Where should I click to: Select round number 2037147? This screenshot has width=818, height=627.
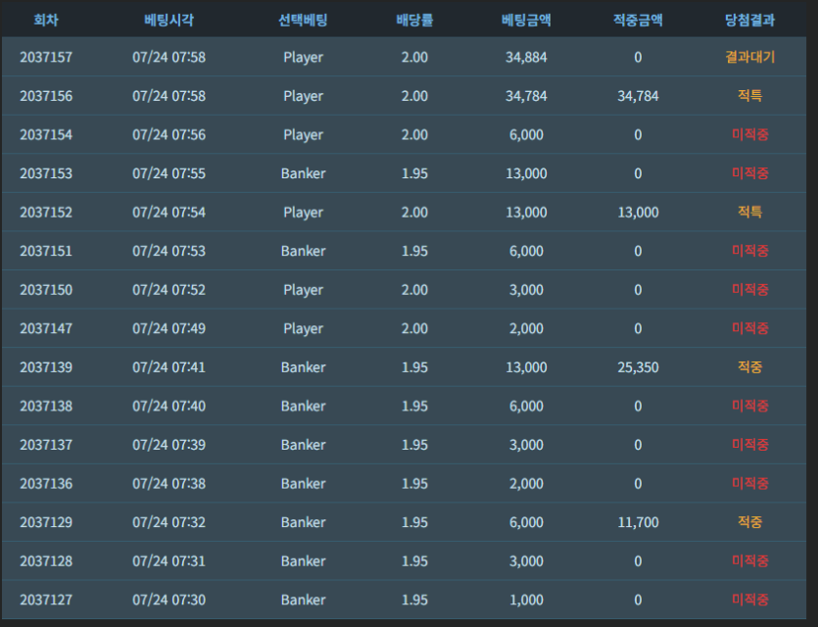click(46, 328)
